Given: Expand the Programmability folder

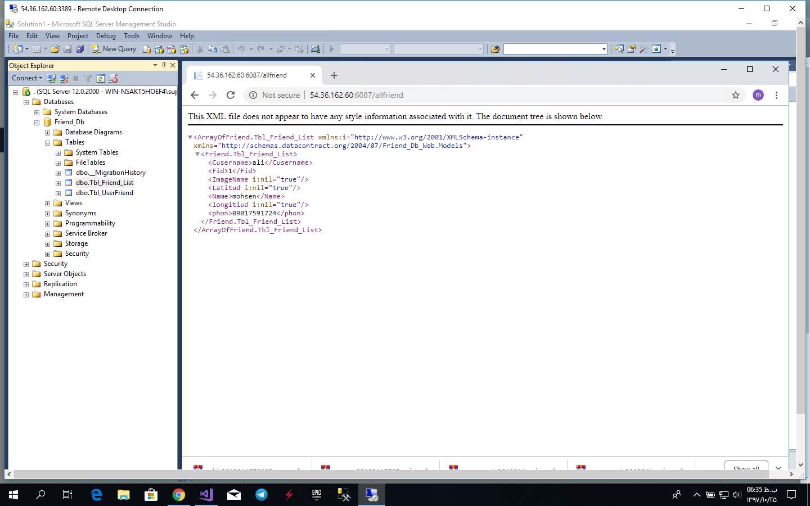Looking at the screenshot, I should pyautogui.click(x=47, y=224).
